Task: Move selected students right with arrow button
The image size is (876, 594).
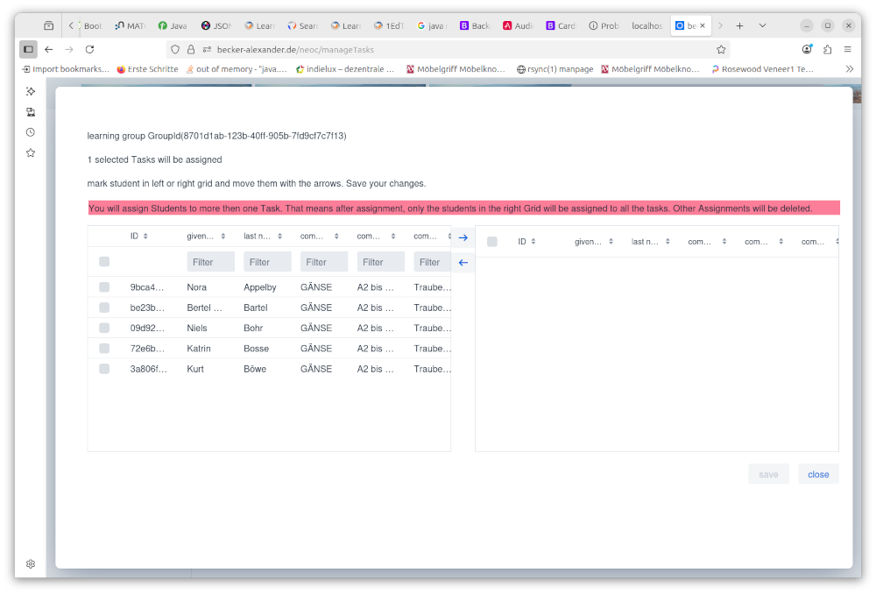Action: point(463,237)
